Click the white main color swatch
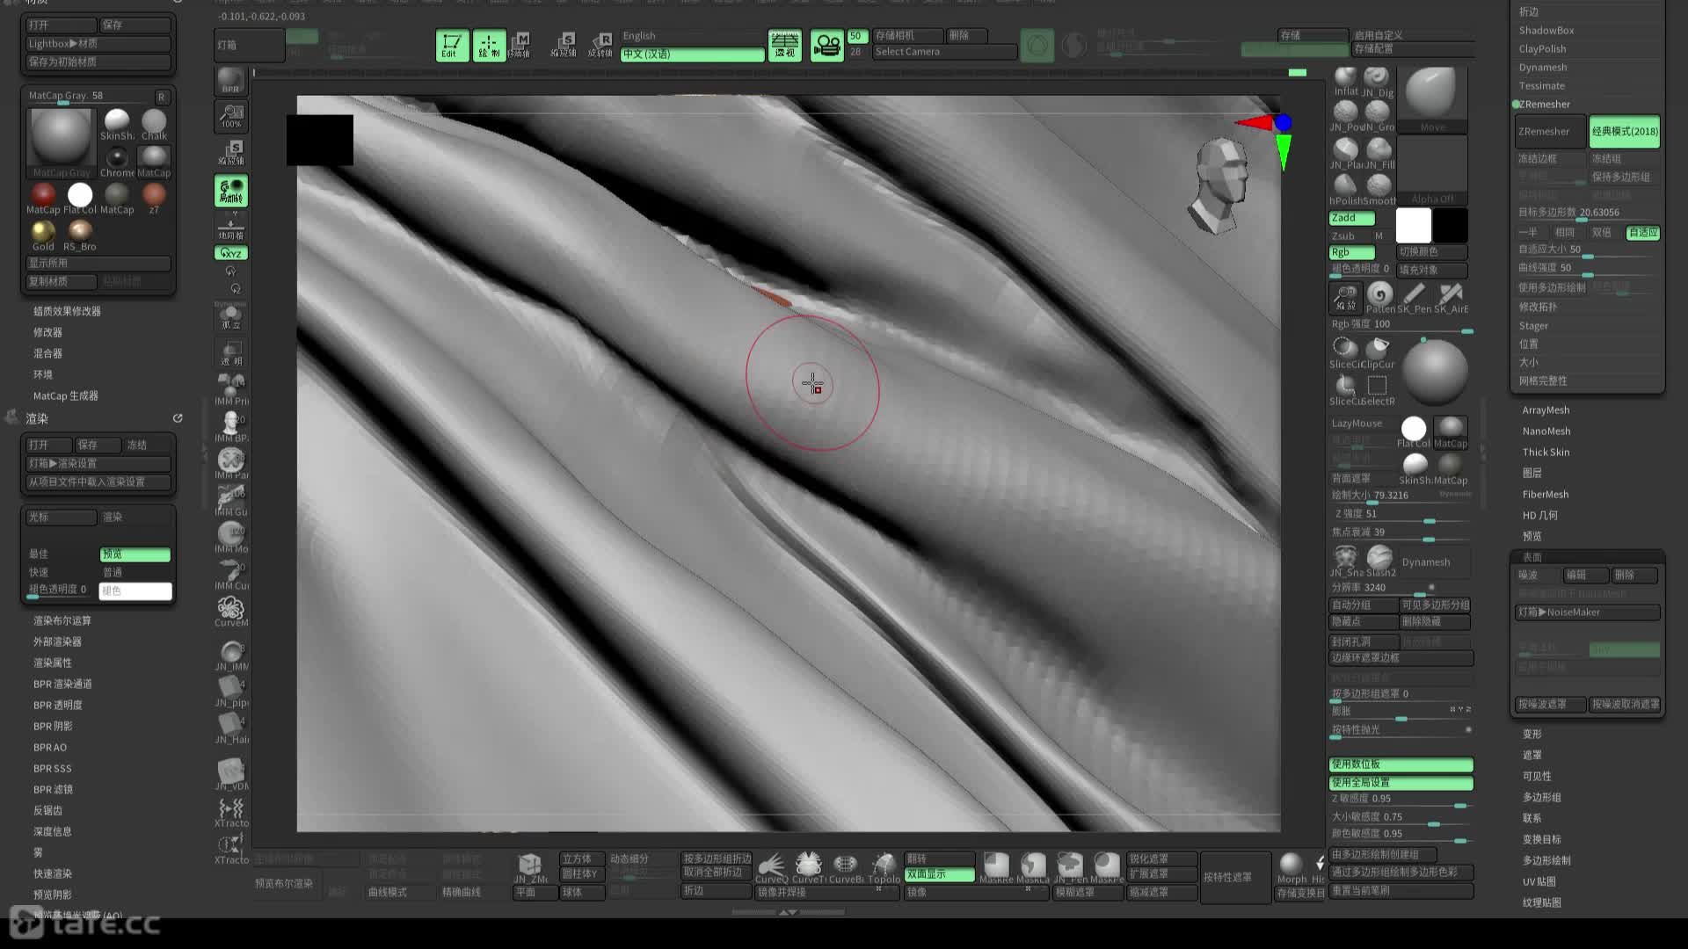 (1414, 226)
